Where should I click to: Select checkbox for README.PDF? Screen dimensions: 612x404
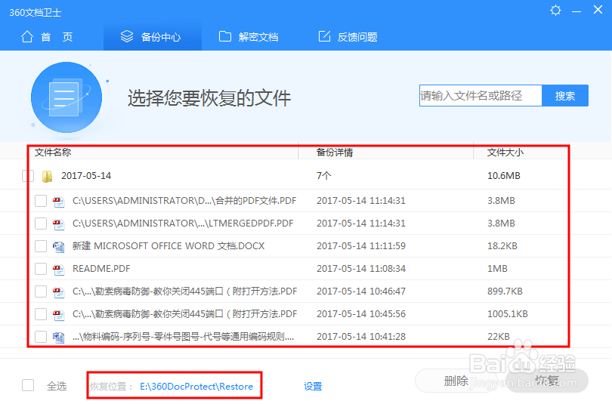(x=41, y=269)
